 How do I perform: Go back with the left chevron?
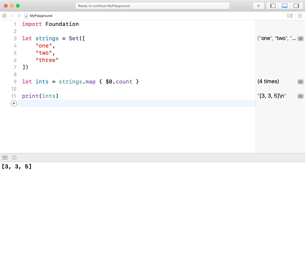point(12,16)
